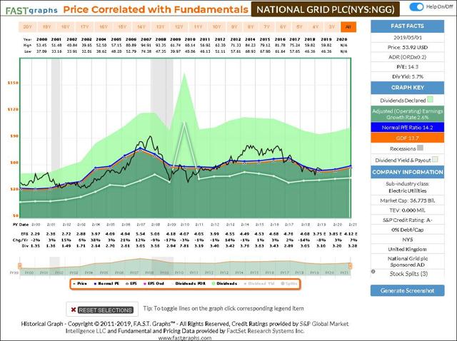Switch to the 19Y time range
Image resolution: width=457 pixels, height=341 pixels.
point(46,27)
